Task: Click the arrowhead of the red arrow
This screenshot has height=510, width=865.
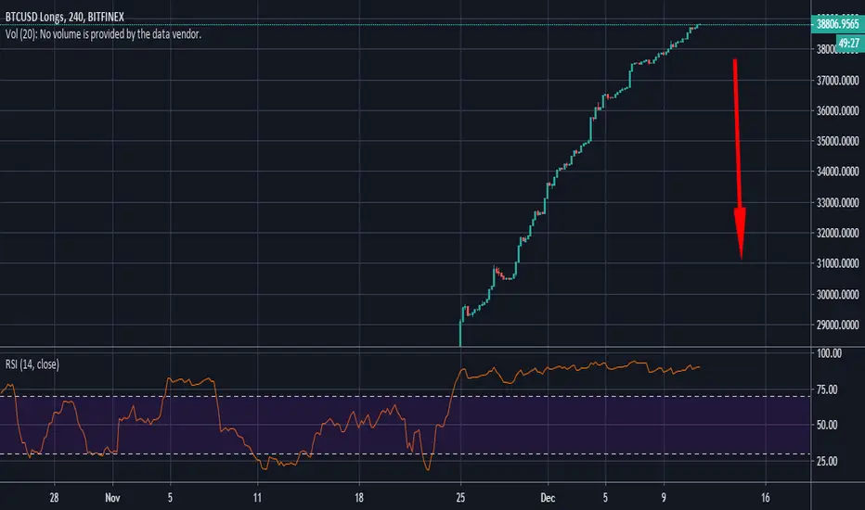Action: pos(741,233)
